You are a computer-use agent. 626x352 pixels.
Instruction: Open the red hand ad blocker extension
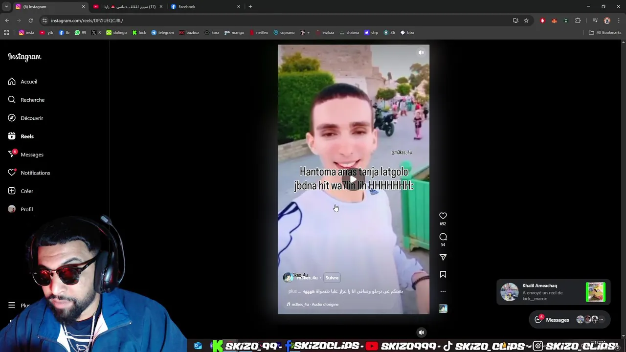click(x=542, y=21)
